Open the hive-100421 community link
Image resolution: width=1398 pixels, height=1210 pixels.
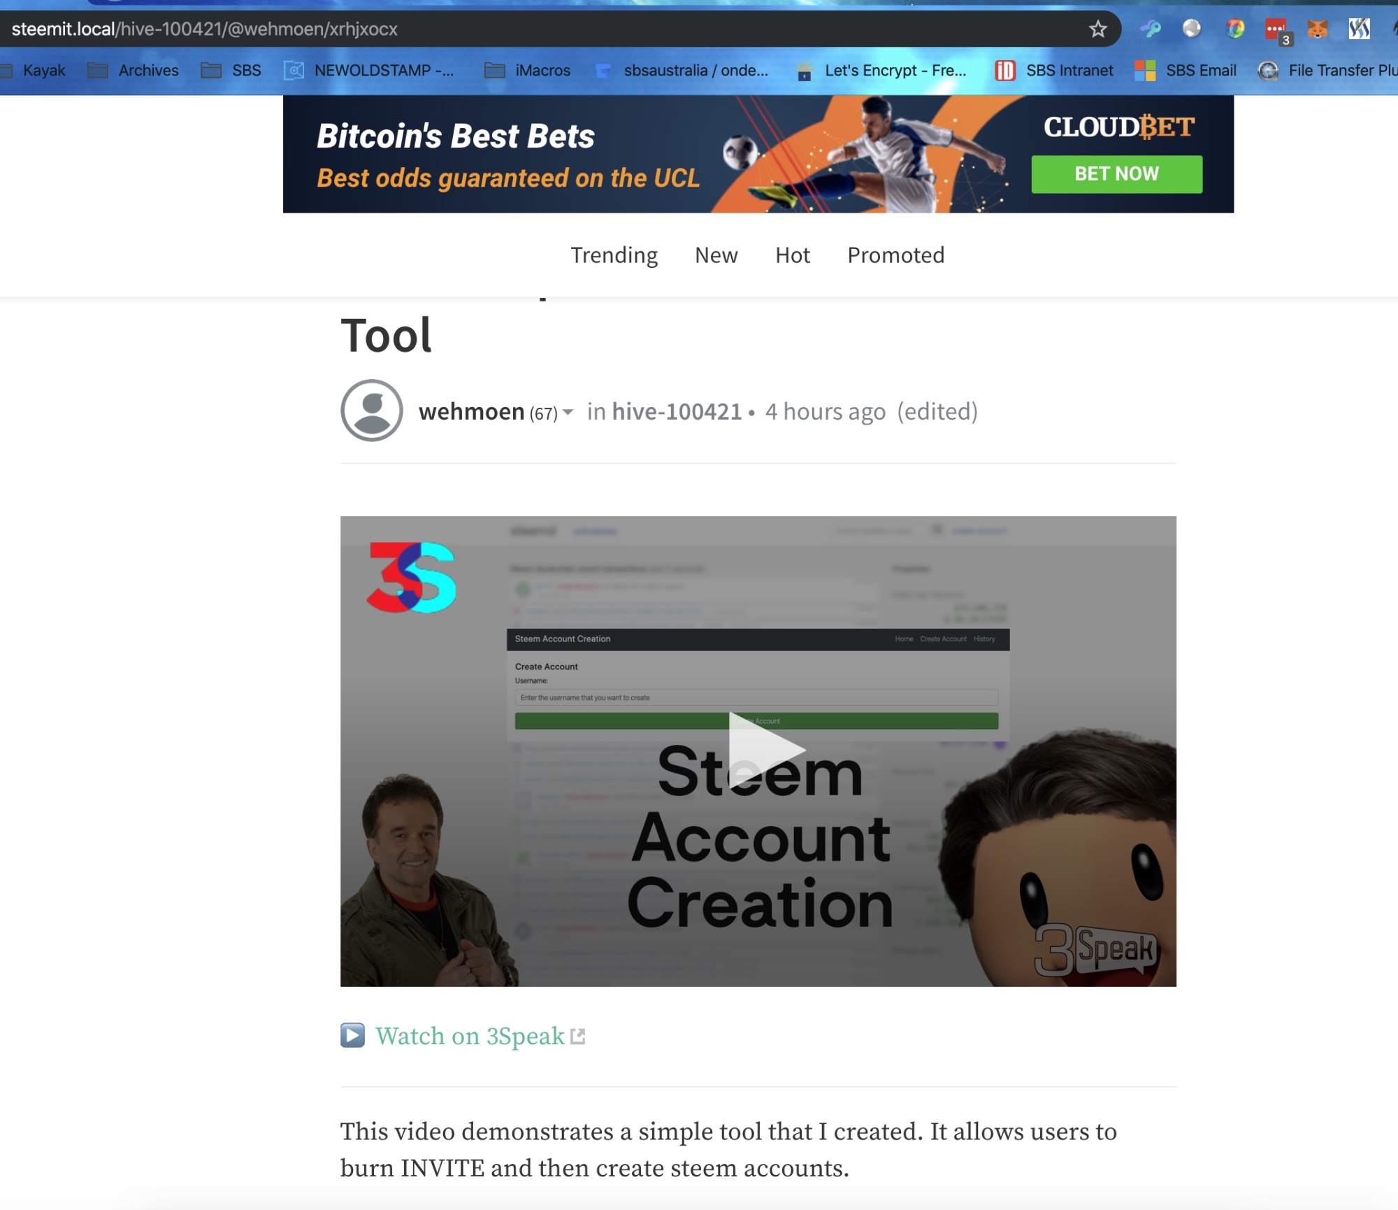coord(677,411)
